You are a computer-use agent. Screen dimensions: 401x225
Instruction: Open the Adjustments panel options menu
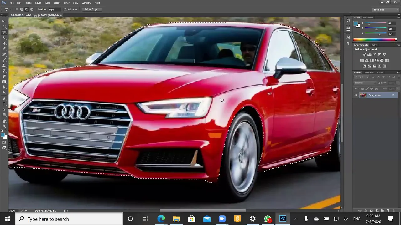(398, 45)
